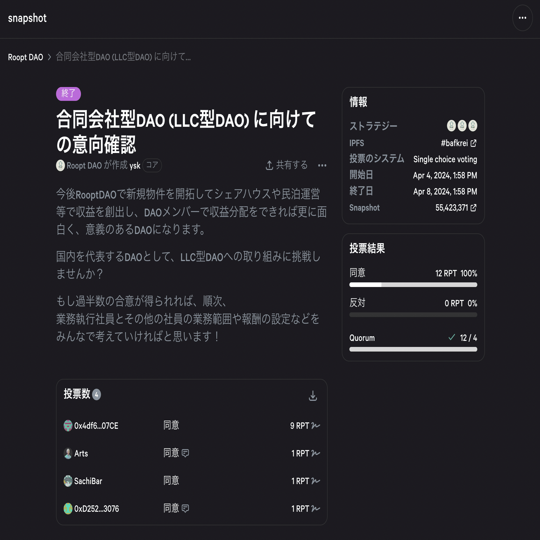Screen dimensions: 540x540
Task: Click the Quorum checkmark icon
Action: (x=452, y=337)
